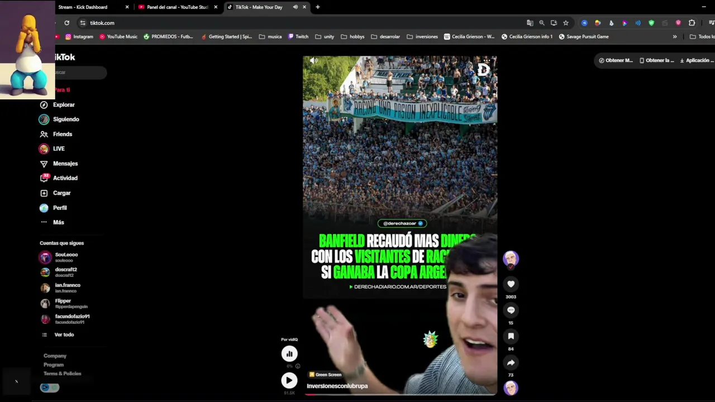
Task: Select the TikTok - Make Your Day tab
Action: click(x=267, y=7)
